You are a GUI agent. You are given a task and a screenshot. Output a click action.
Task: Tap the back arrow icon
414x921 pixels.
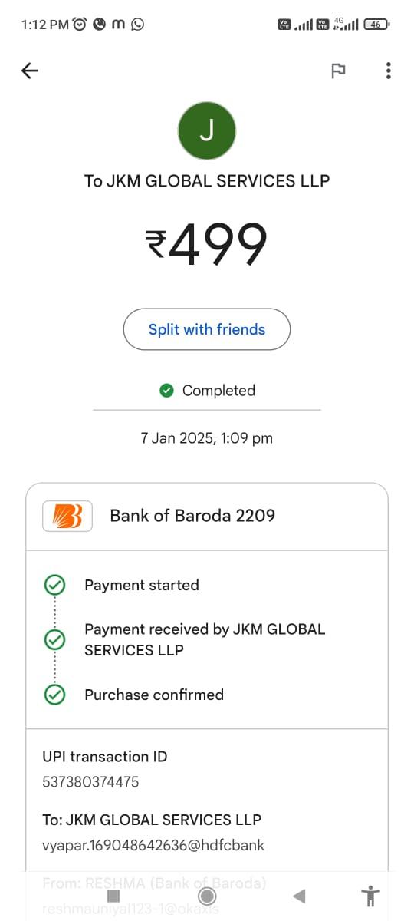point(29,71)
